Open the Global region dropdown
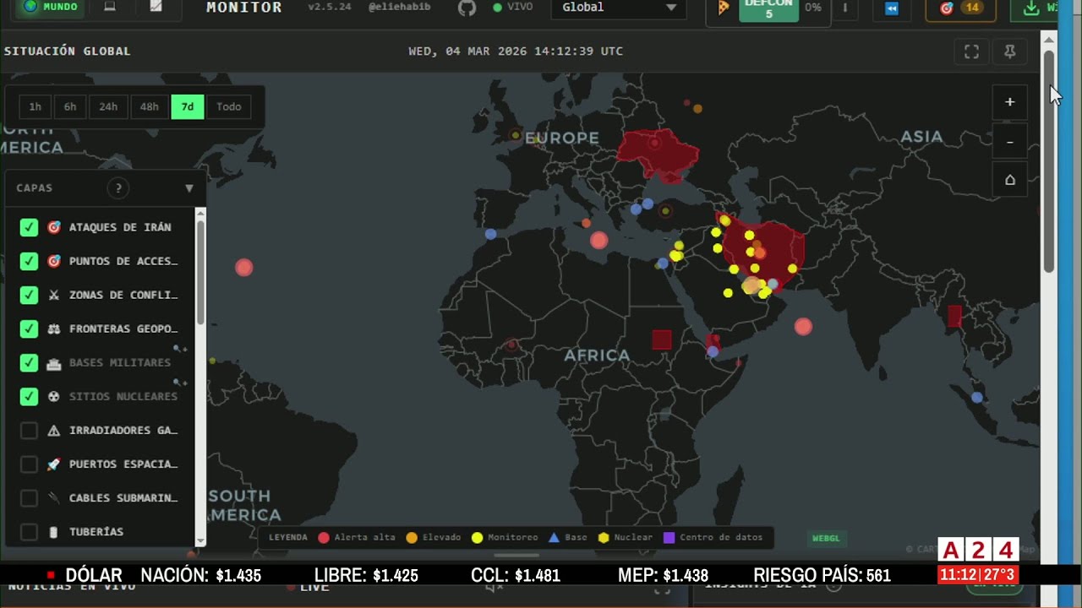Image resolution: width=1082 pixels, height=608 pixels. [619, 8]
